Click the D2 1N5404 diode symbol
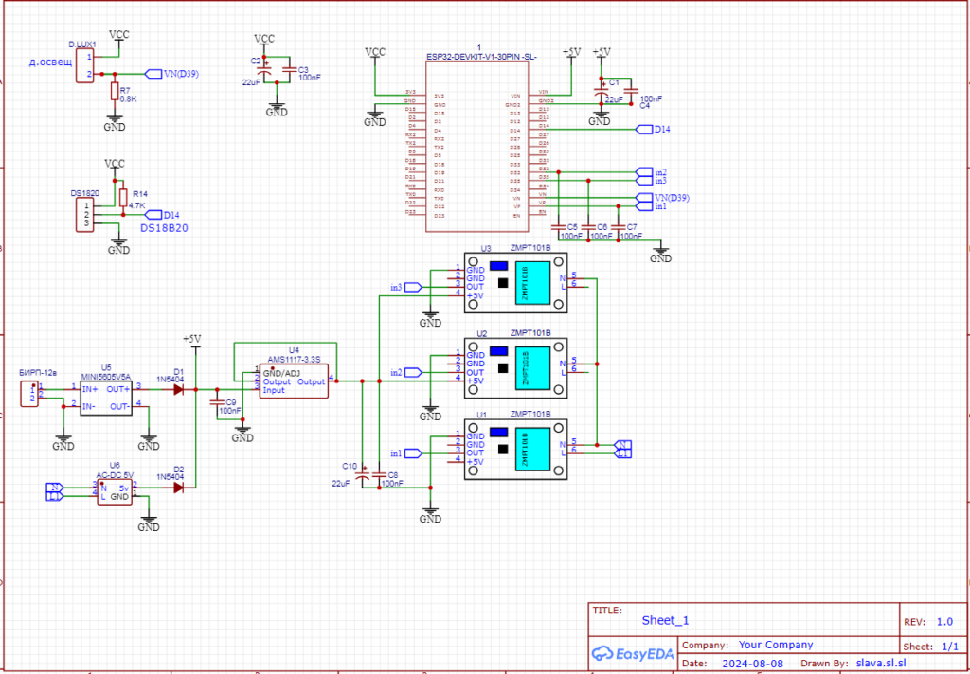Viewport: 970px width, 674px height. coord(178,488)
